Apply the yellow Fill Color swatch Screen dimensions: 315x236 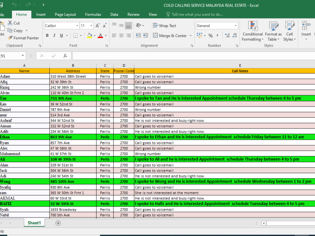pyautogui.click(x=89, y=36)
